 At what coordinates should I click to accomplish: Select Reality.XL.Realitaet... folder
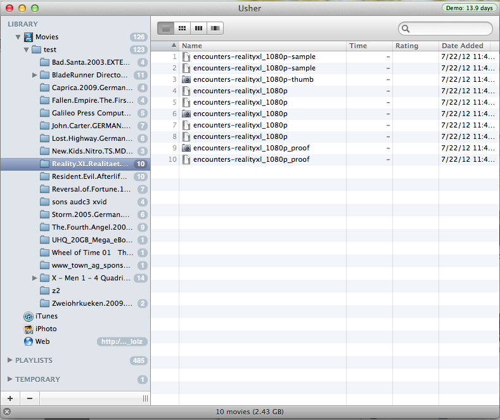(x=75, y=164)
